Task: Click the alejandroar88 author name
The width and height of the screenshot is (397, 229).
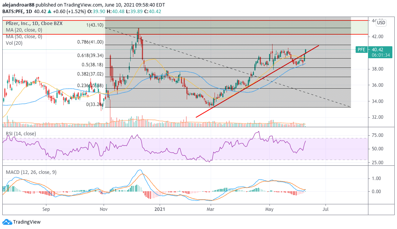Action: pos(18,5)
